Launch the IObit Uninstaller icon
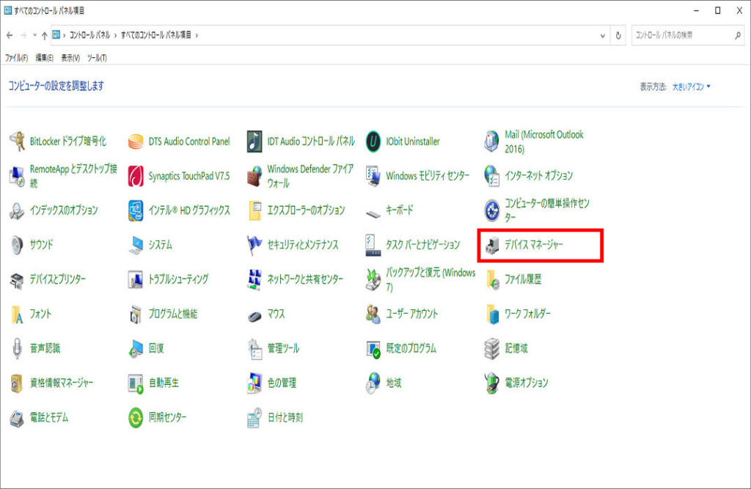751x489 pixels. point(374,141)
